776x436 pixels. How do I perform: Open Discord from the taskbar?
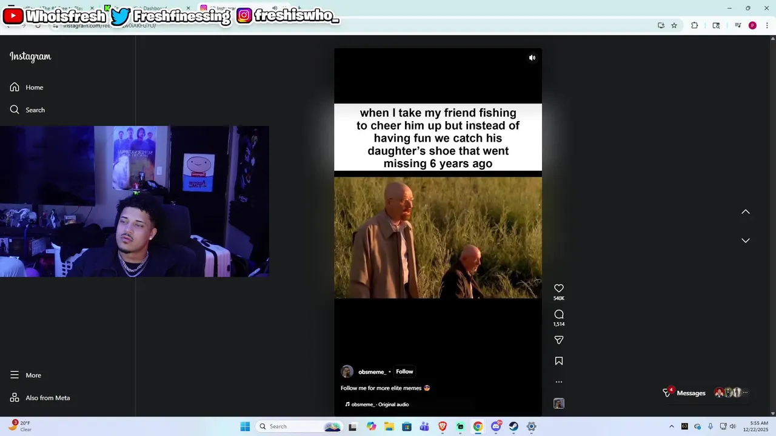click(496, 426)
